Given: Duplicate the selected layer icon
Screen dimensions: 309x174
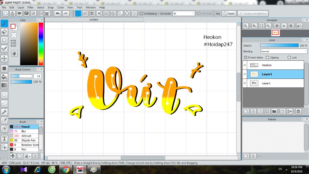Looking at the screenshot, I should click(282, 111).
